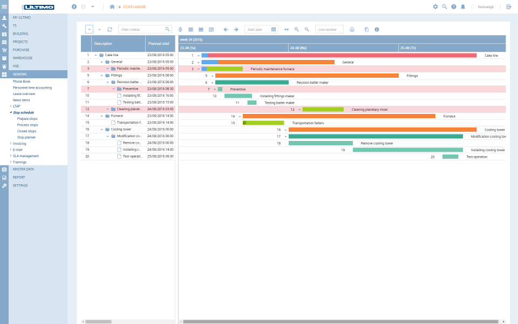Click the Filter criteria search field
The width and height of the screenshot is (518, 324).
[141, 29]
